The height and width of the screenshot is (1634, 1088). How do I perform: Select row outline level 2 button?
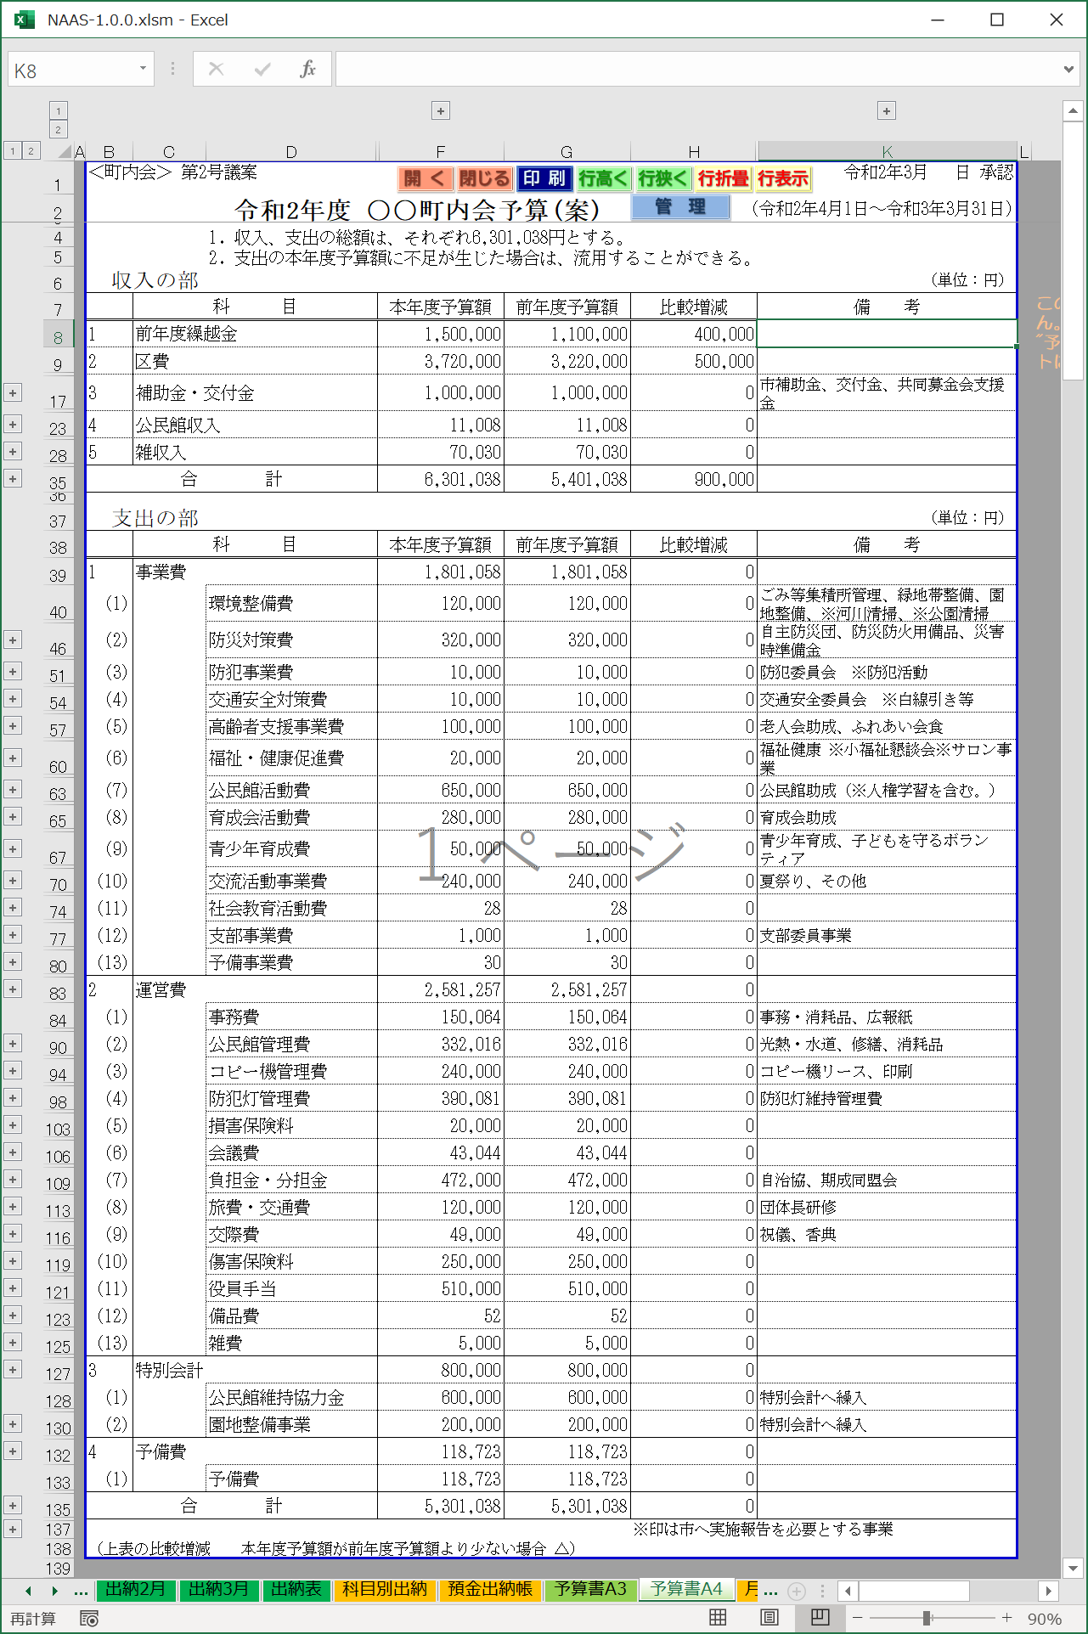[31, 151]
